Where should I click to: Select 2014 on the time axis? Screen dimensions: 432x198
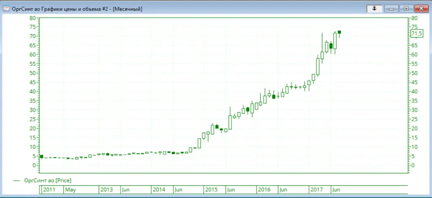coord(159,190)
